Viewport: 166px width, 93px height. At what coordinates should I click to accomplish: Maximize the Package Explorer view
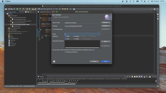click(35, 12)
